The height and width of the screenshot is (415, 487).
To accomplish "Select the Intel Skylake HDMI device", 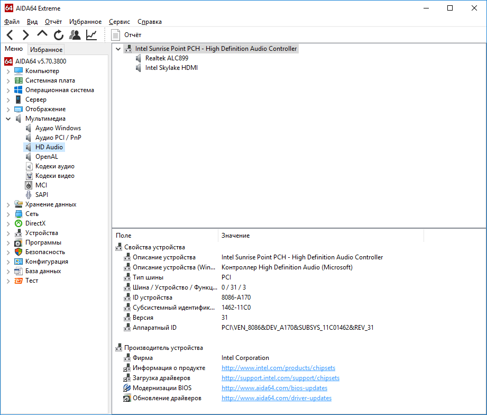I will tap(171, 68).
